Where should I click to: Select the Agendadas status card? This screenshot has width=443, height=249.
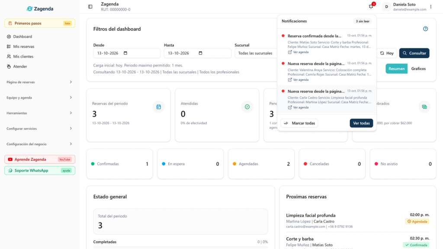(x=261, y=164)
